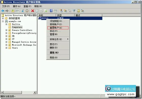The height and width of the screenshot is (99, 142).
Task: Select the IT tree item
Action: pyautogui.click(x=13, y=39)
